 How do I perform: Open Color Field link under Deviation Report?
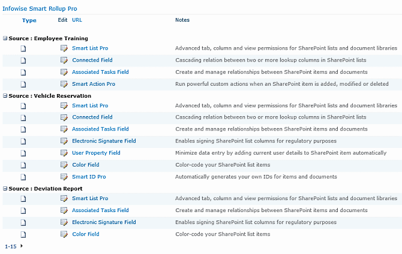pos(86,234)
